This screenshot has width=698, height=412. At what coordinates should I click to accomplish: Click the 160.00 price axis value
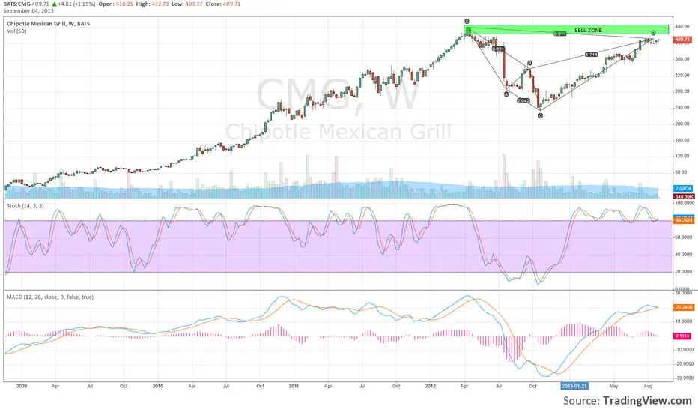point(682,140)
